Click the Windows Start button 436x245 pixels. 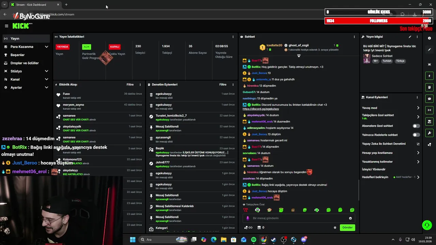[x=133, y=240]
